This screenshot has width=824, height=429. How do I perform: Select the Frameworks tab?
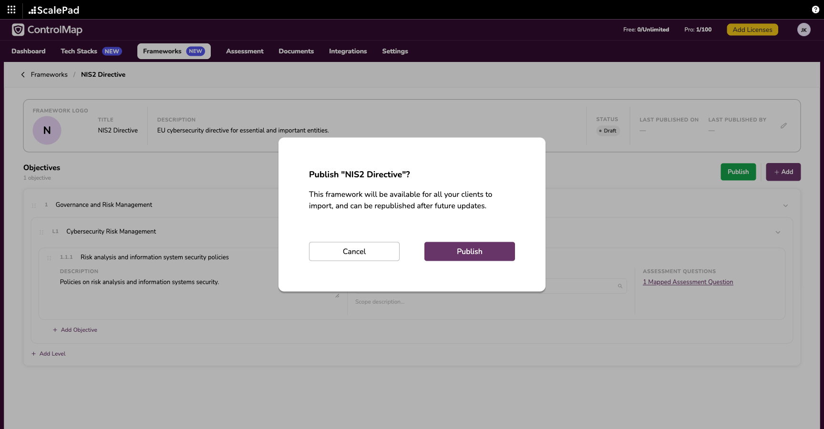click(x=174, y=51)
